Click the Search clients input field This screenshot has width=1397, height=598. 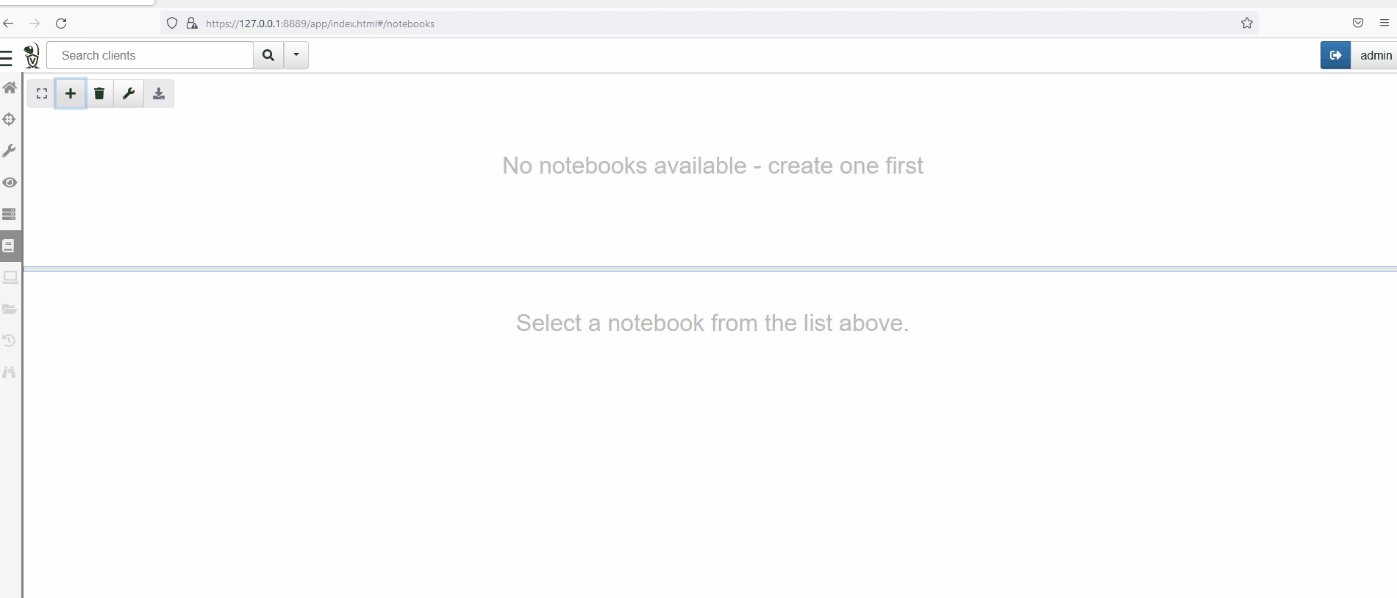pyautogui.click(x=150, y=55)
